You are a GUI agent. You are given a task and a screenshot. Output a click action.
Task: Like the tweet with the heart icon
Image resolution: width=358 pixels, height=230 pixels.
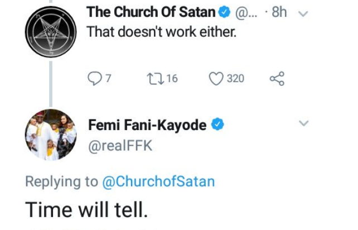215,79
